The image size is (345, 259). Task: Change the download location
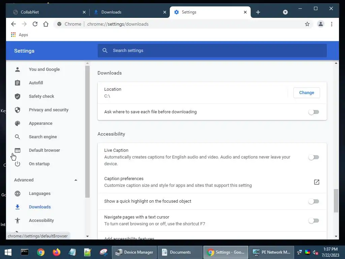point(307,93)
